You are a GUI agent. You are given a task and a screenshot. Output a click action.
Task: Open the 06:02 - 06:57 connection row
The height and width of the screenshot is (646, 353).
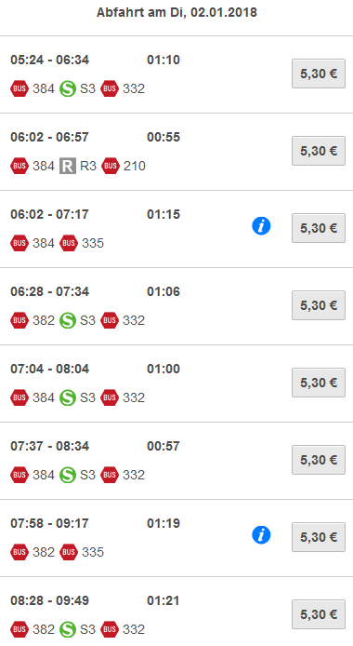(176, 152)
